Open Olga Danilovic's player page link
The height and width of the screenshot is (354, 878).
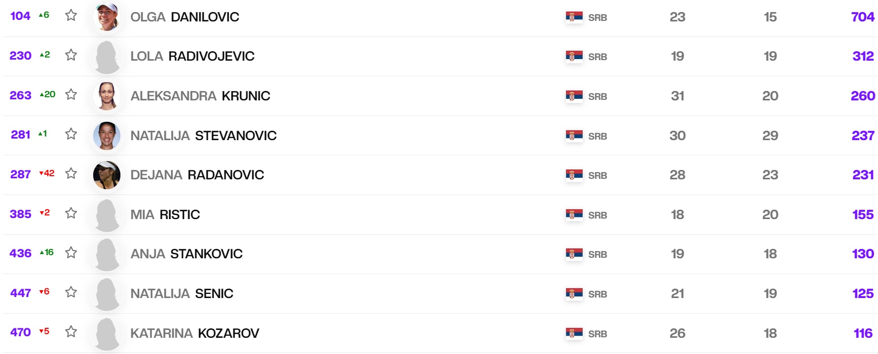point(184,17)
